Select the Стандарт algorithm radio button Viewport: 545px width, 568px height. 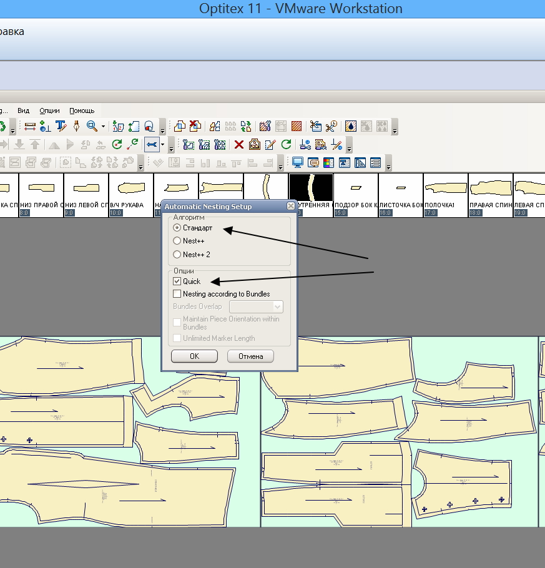(x=177, y=228)
